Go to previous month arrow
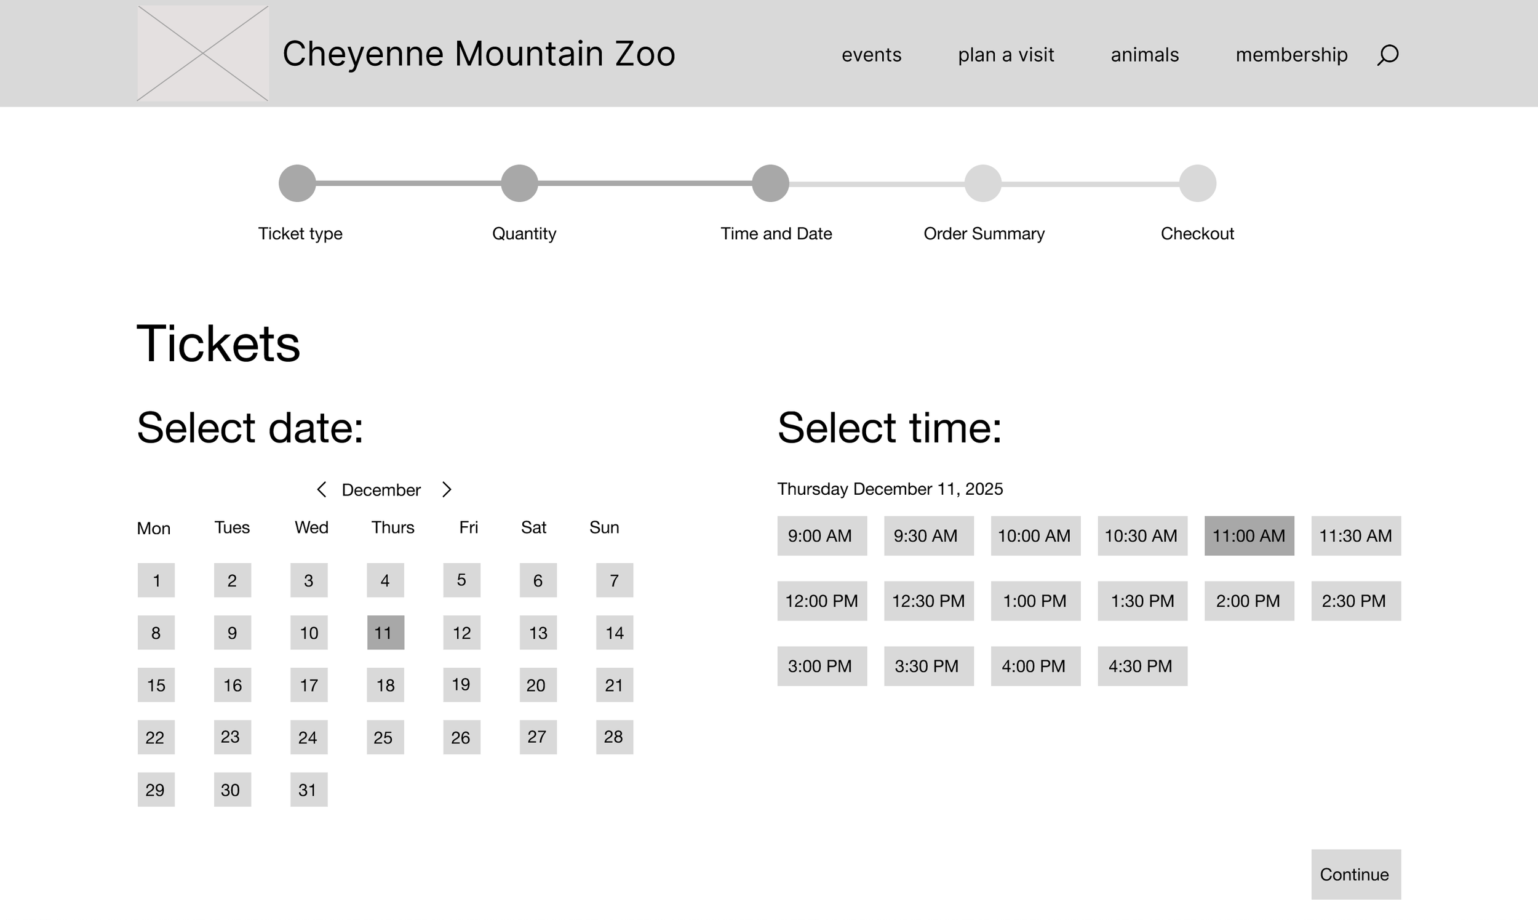This screenshot has height=920, width=1538. [x=321, y=490]
